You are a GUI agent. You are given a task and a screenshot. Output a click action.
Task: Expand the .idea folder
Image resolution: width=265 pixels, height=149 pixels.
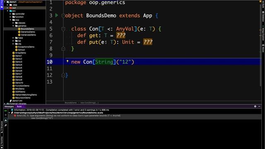(x=7, y=5)
